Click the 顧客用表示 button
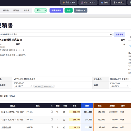The image size is (131, 131). [56, 10]
